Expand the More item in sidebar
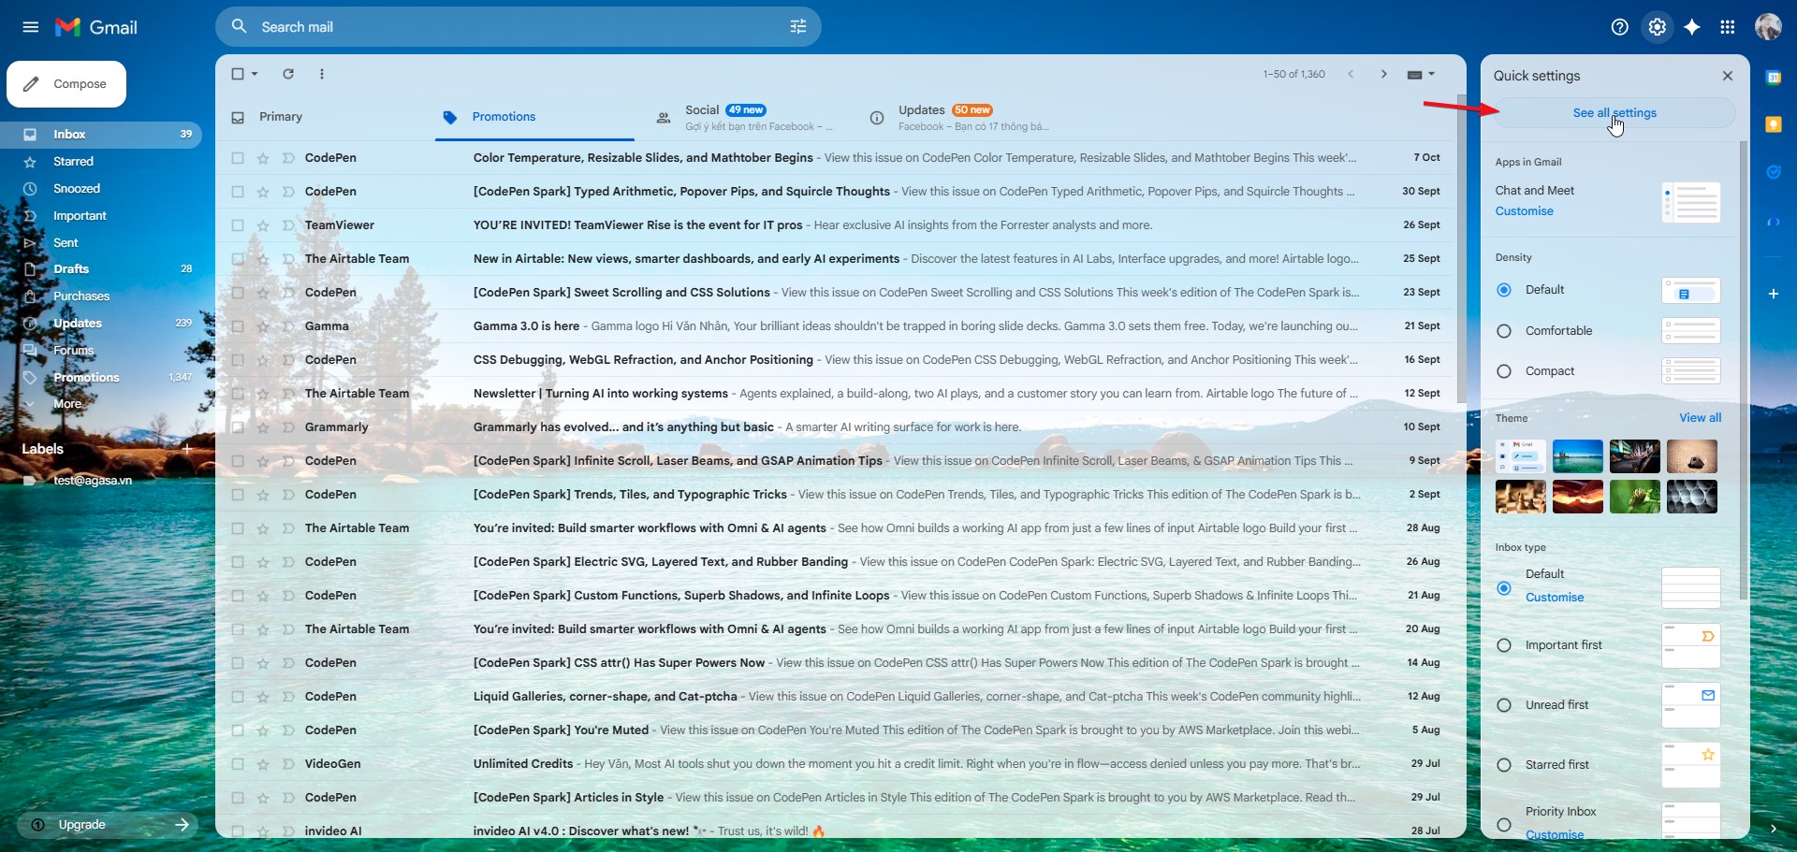The width and height of the screenshot is (1797, 852). [x=66, y=404]
